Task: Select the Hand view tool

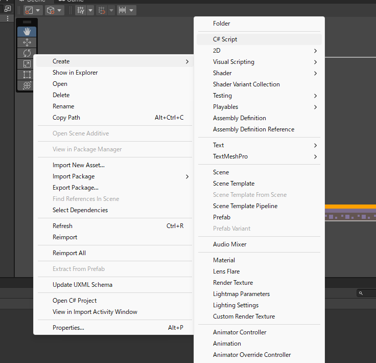Action: pos(27,32)
